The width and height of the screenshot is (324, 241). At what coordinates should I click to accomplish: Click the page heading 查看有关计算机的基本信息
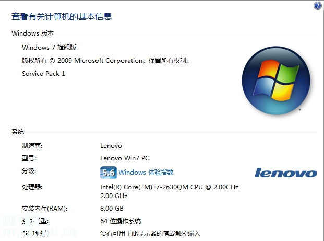pos(62,16)
